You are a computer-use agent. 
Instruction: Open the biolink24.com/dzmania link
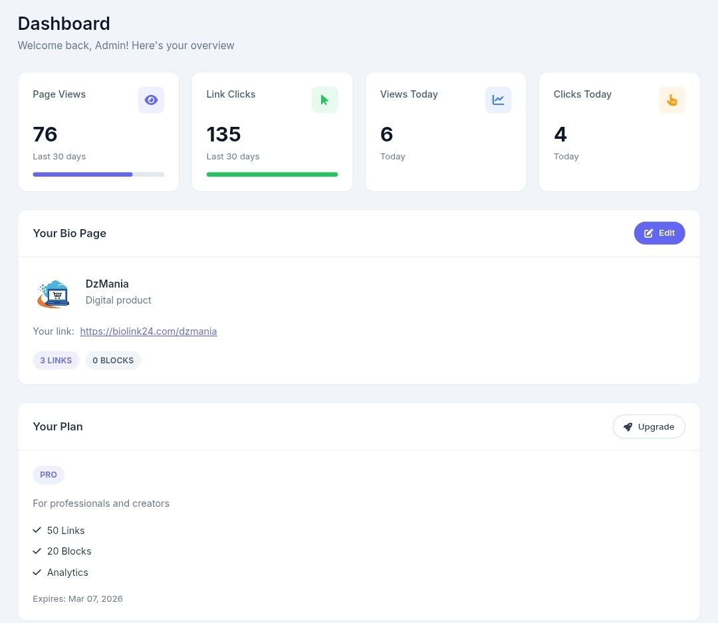point(148,331)
